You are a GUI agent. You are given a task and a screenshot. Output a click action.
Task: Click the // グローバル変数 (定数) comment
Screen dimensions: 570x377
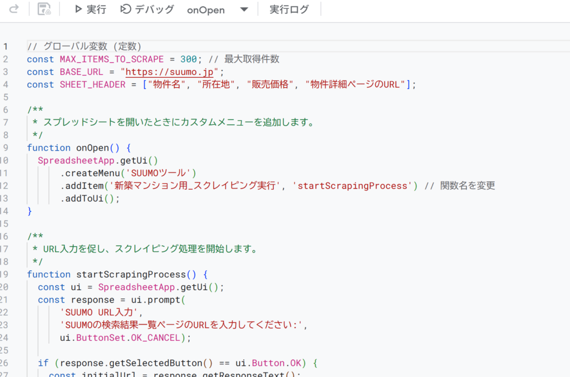84,47
